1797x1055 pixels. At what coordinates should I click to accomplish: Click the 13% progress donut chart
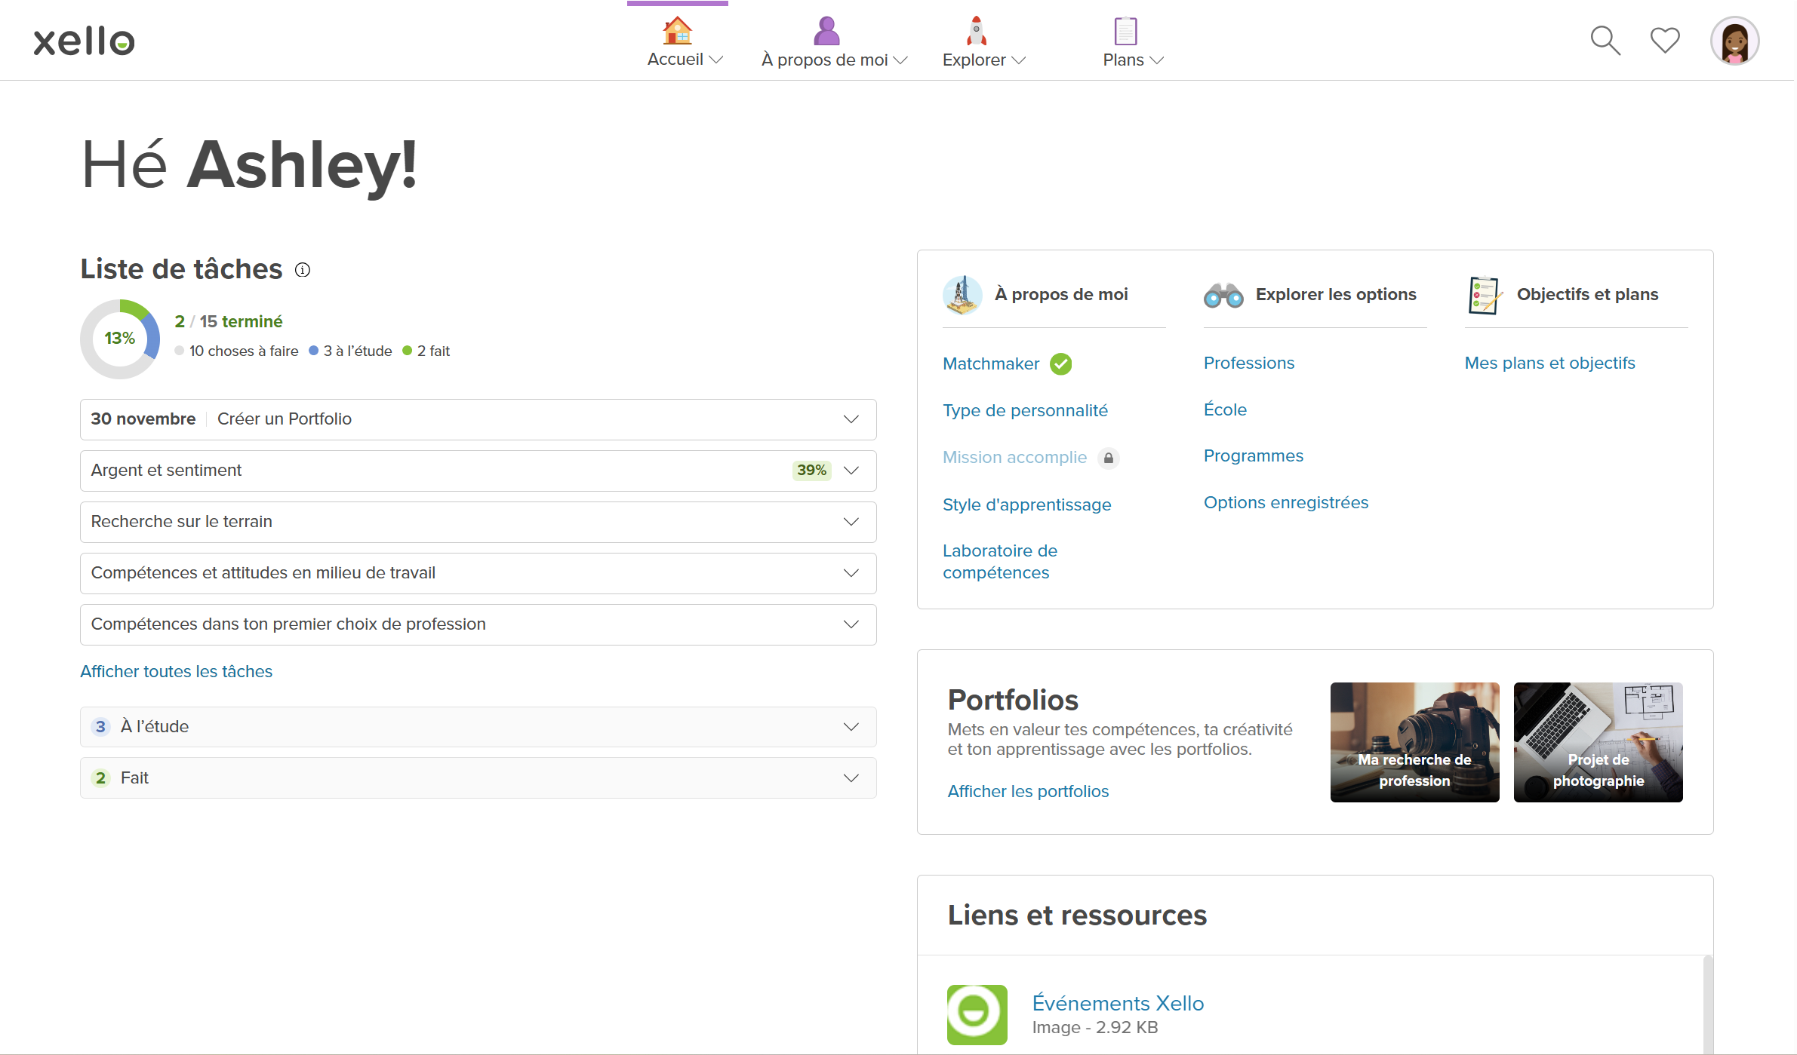coord(120,339)
